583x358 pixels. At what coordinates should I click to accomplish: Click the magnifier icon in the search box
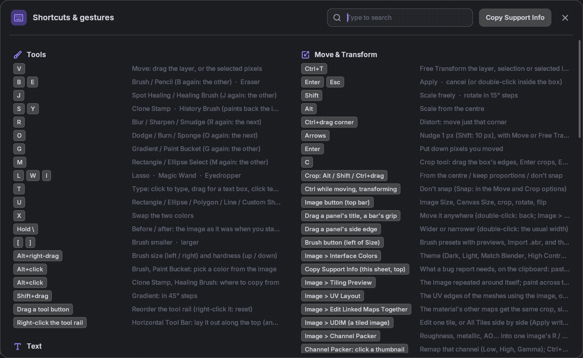[x=337, y=18]
